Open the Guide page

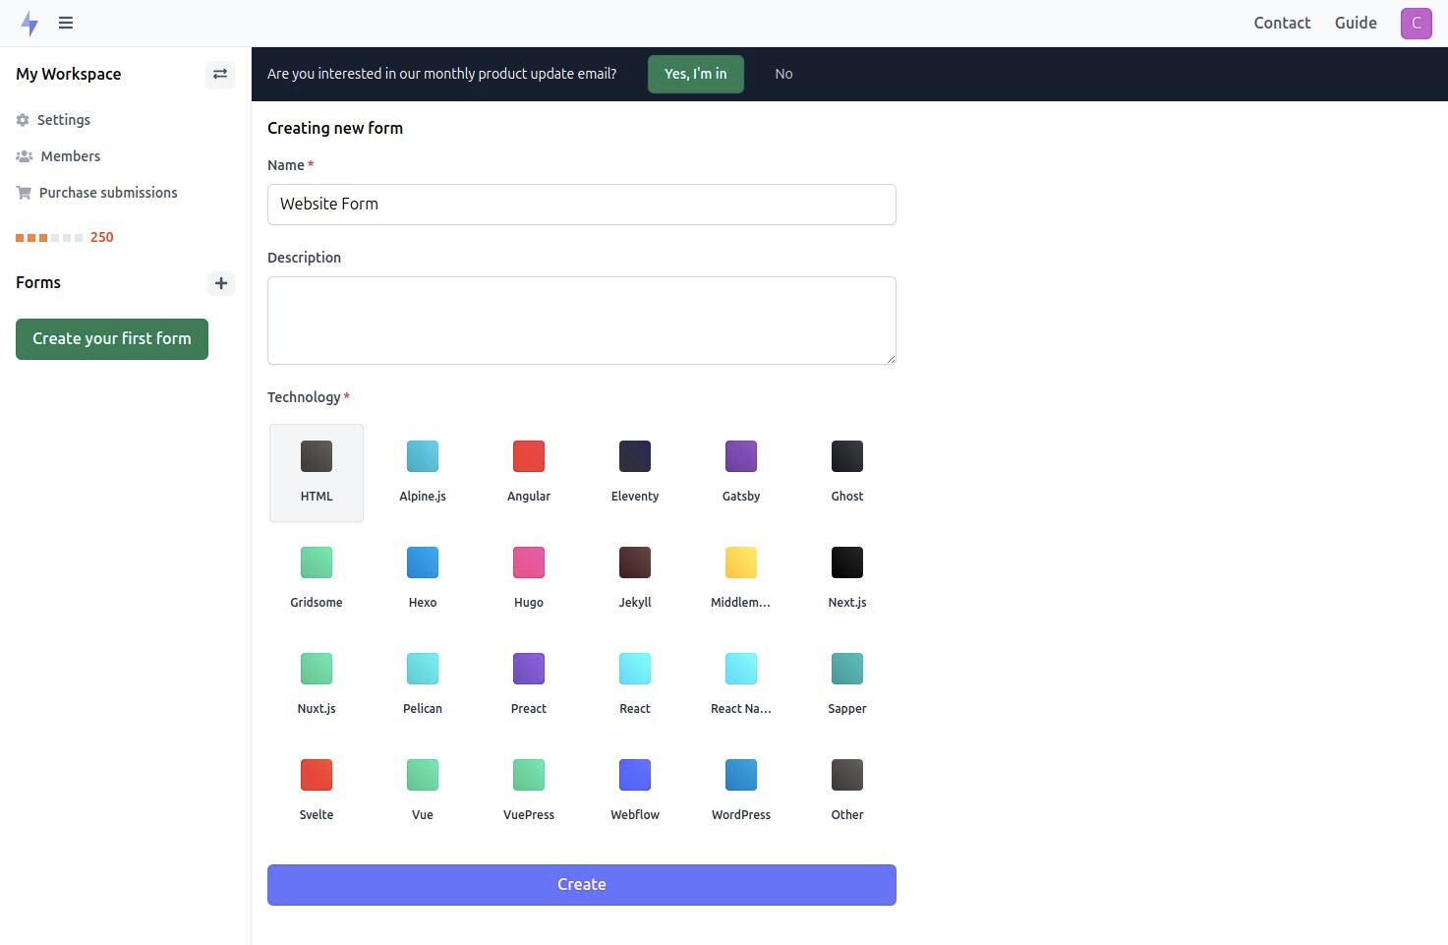click(x=1355, y=23)
